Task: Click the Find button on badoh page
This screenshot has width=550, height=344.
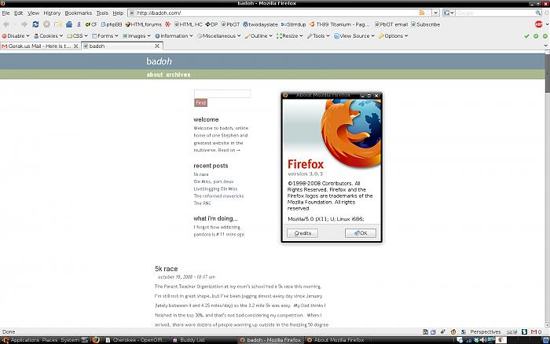Action: coord(200,102)
